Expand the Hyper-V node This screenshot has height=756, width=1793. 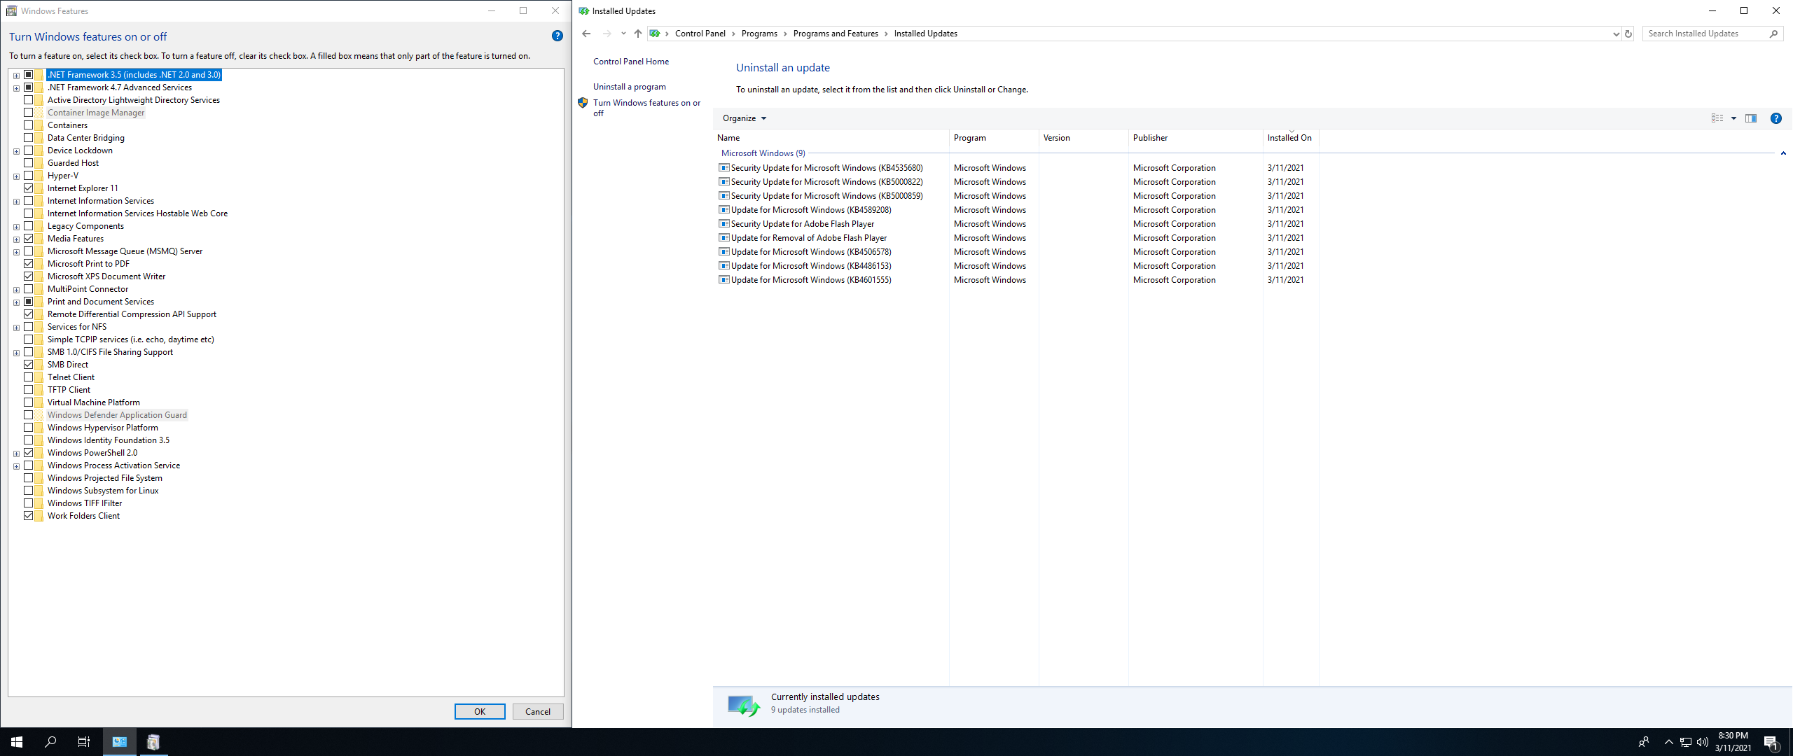[x=16, y=176]
